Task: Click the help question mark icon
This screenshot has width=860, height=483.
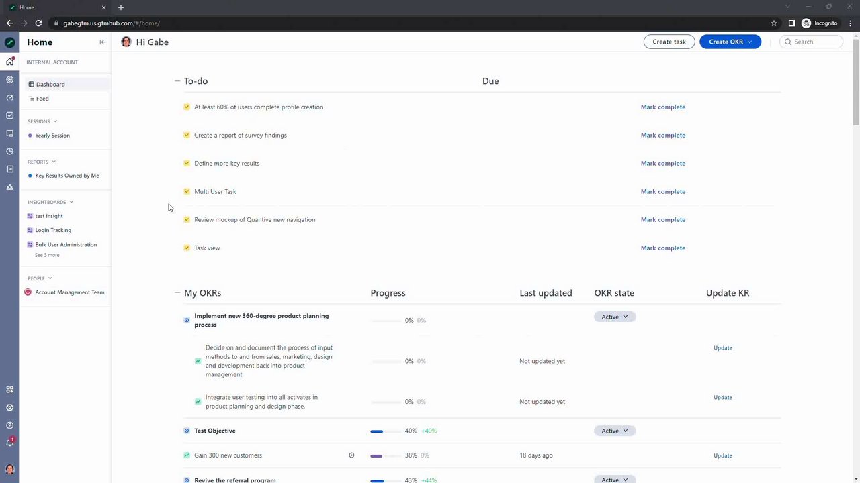Action: point(9,425)
